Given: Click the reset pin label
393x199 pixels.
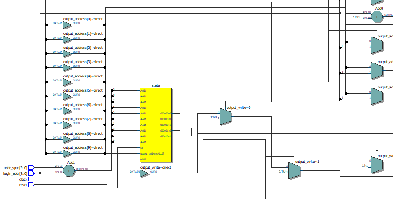Looking at the screenshot, I should 23,185.
